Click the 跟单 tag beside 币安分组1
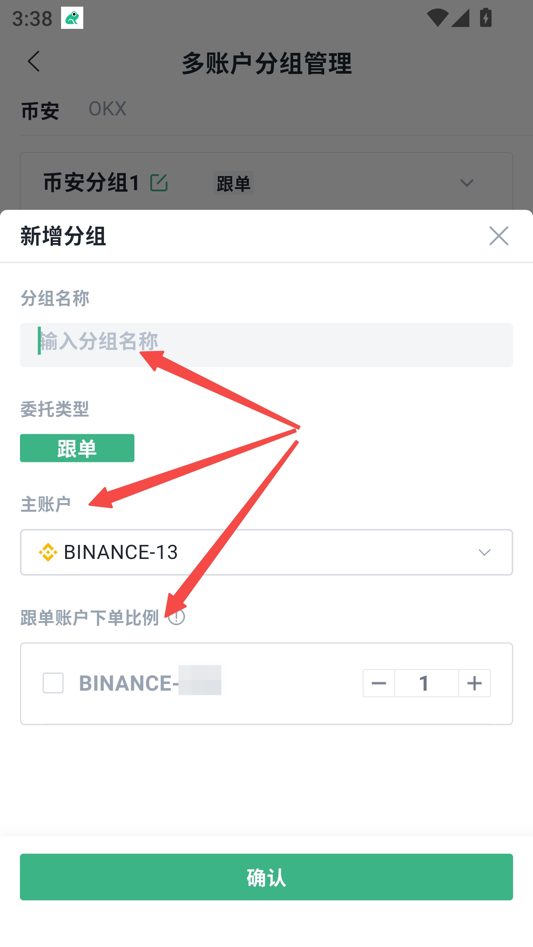 tap(234, 183)
